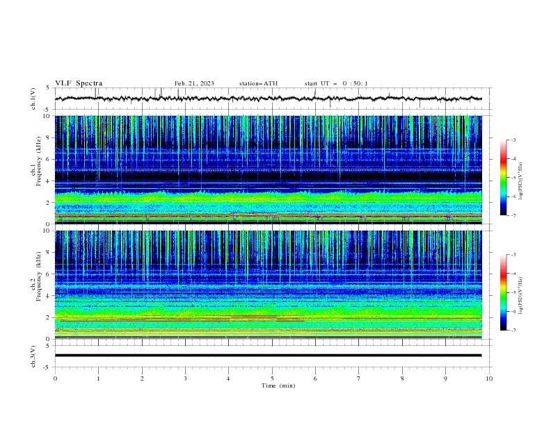Click the "0" tick on the Time axis

[55, 378]
